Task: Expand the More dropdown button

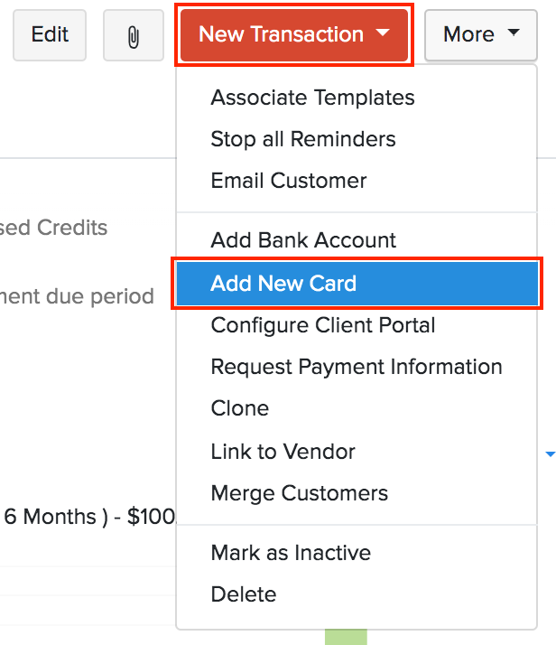Action: (x=481, y=35)
